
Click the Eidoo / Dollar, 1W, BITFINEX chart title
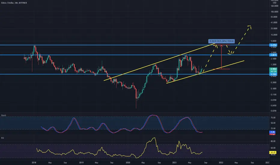click(14, 3)
